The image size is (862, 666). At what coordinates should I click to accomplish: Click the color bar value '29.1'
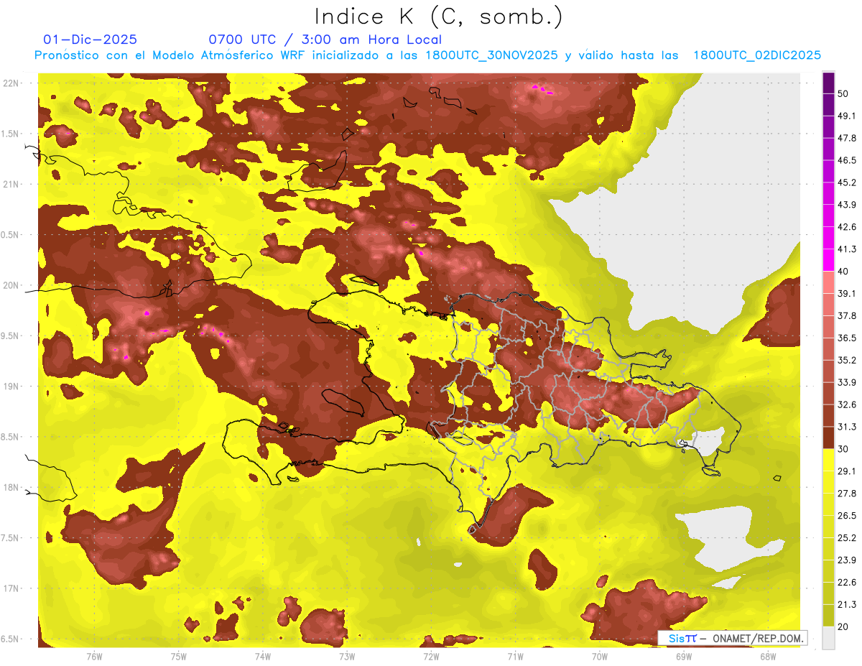(847, 471)
